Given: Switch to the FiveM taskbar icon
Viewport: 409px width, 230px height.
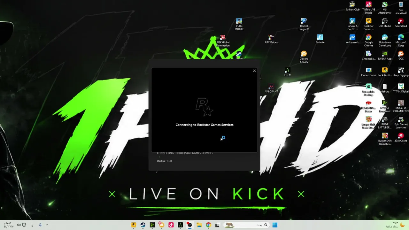Looking at the screenshot, I should point(180,225).
